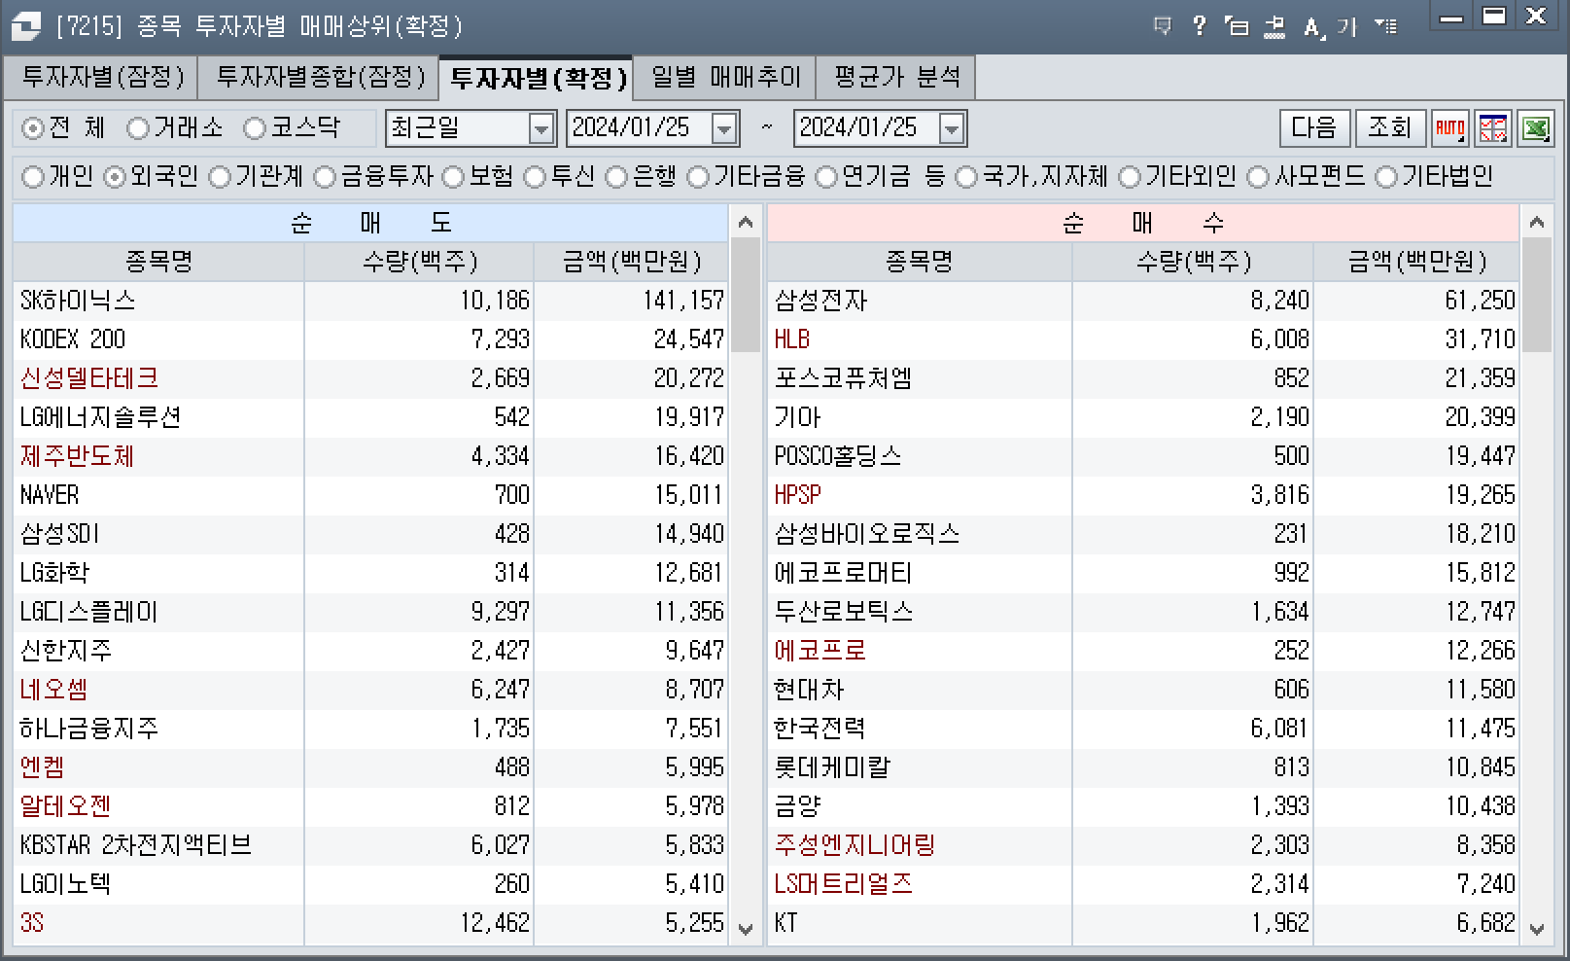Image resolution: width=1570 pixels, height=961 pixels.
Task: Click the detach window icon
Action: (1237, 26)
